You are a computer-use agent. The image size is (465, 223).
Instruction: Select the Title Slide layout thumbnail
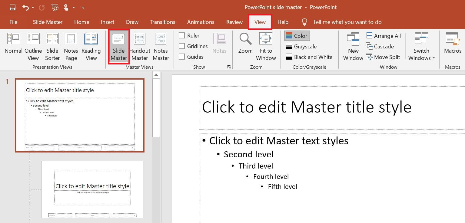[x=92, y=189]
